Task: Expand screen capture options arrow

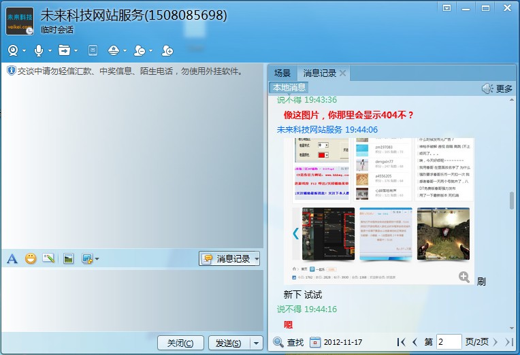Action: (x=97, y=259)
